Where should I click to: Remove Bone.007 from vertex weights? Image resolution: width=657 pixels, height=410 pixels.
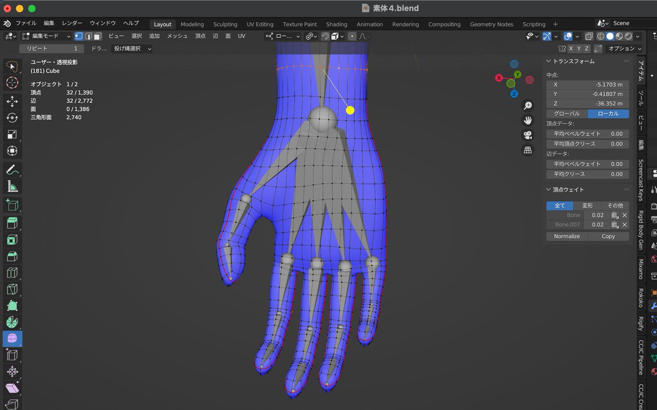625,225
